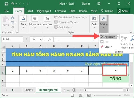Select the TỔNG cell

[x=116, y=79]
